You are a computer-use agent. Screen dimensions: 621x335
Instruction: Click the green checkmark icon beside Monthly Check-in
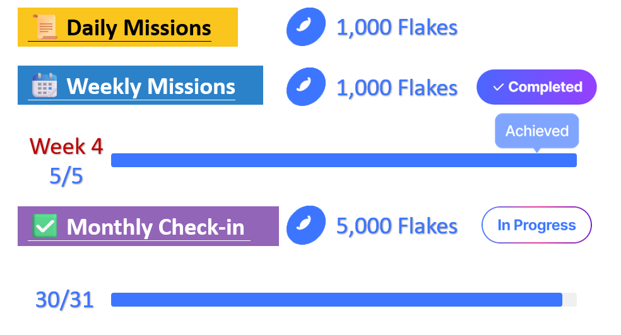(x=45, y=225)
